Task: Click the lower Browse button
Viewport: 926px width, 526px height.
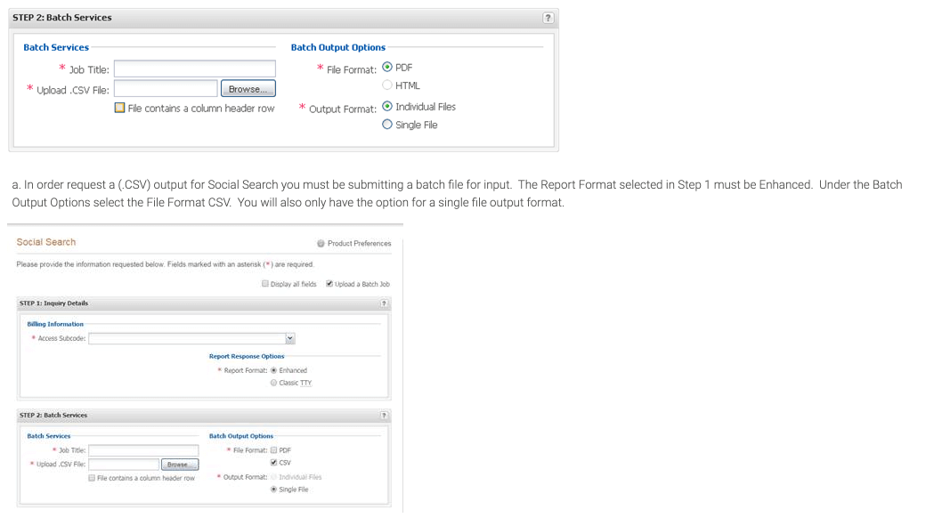Action: click(x=178, y=465)
